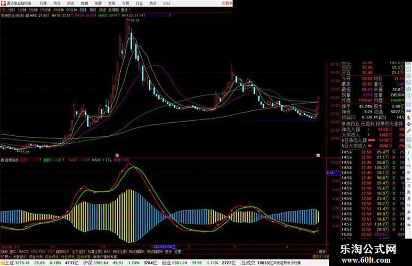
Task: Open the 热点 menu
Action: click(x=153, y=3)
